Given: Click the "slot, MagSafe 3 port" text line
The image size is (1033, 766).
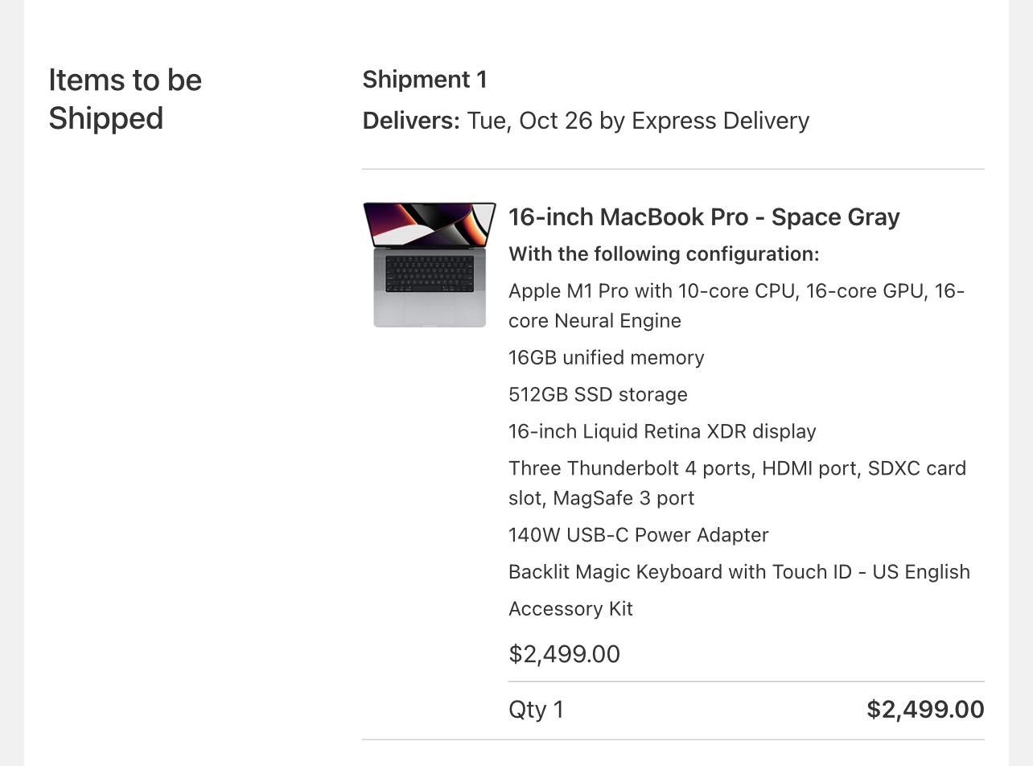Looking at the screenshot, I should pyautogui.click(x=601, y=498).
